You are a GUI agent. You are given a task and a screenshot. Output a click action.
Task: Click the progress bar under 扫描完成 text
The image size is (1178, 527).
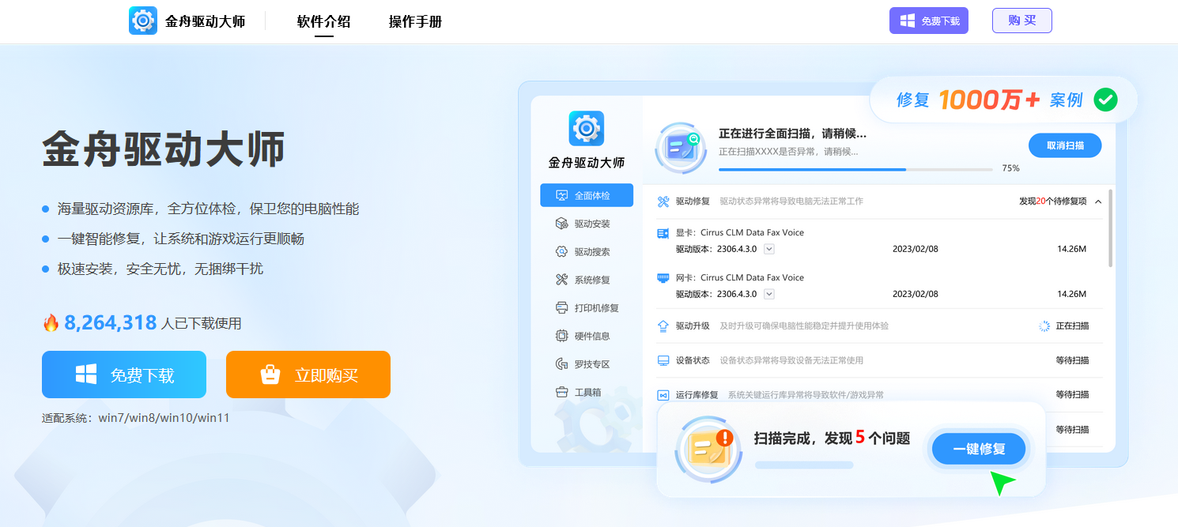click(x=804, y=465)
